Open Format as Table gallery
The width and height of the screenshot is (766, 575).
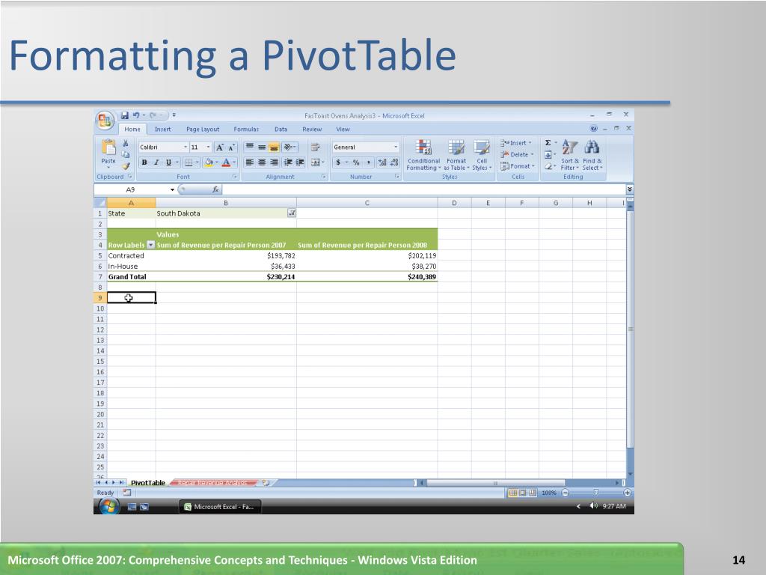(x=456, y=155)
